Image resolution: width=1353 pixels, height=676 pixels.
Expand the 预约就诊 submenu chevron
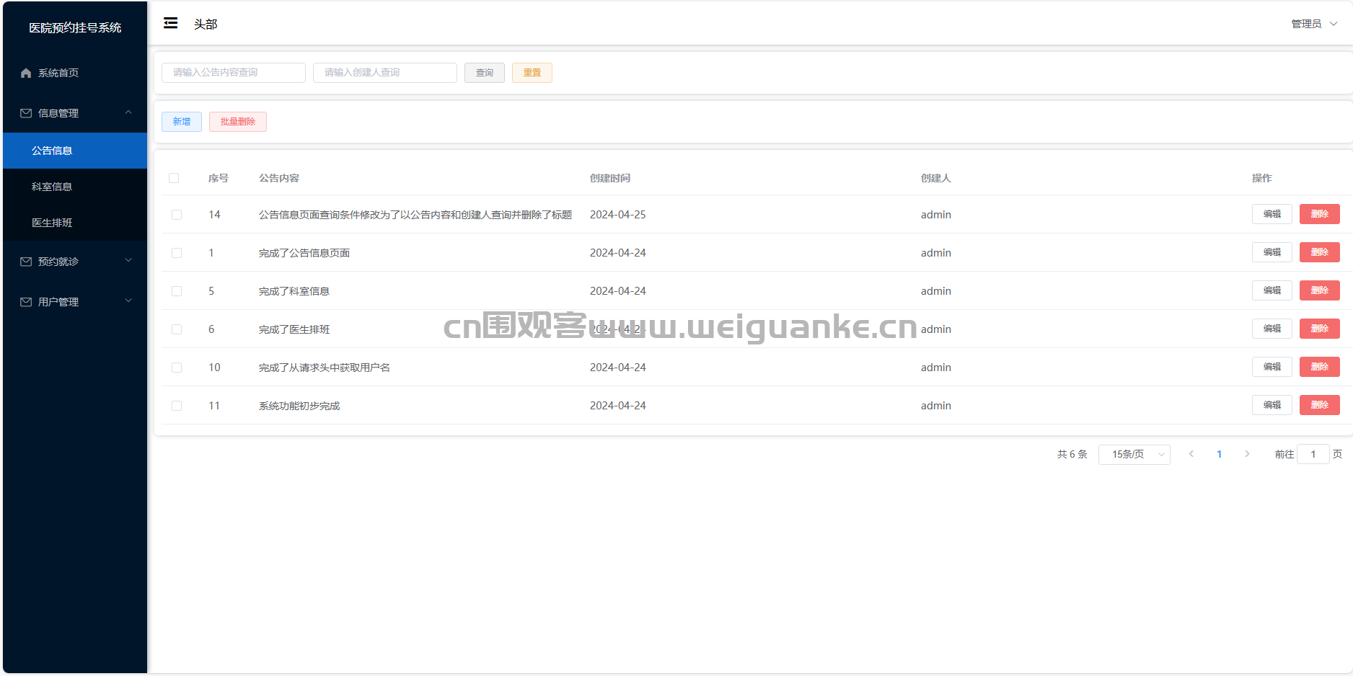[x=128, y=261]
